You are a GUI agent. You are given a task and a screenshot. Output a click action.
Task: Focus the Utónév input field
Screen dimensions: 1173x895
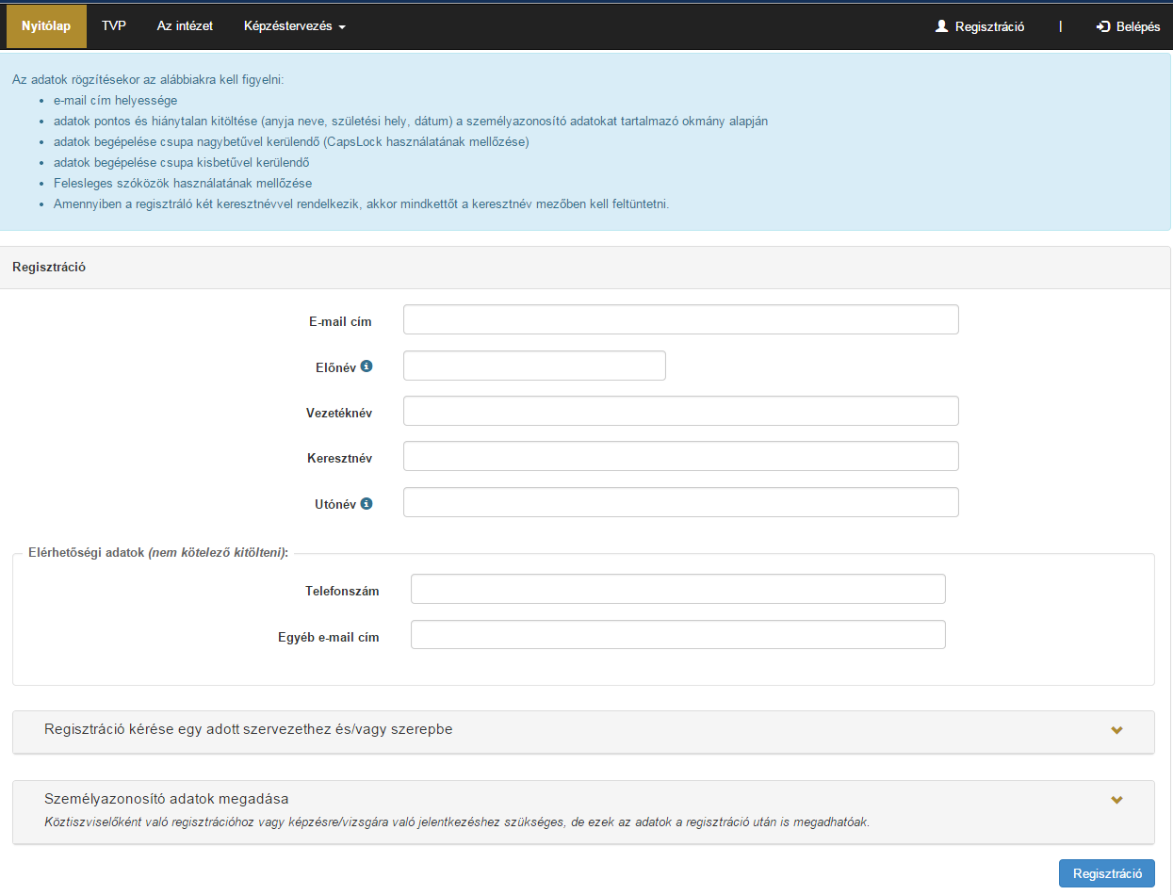click(x=680, y=502)
